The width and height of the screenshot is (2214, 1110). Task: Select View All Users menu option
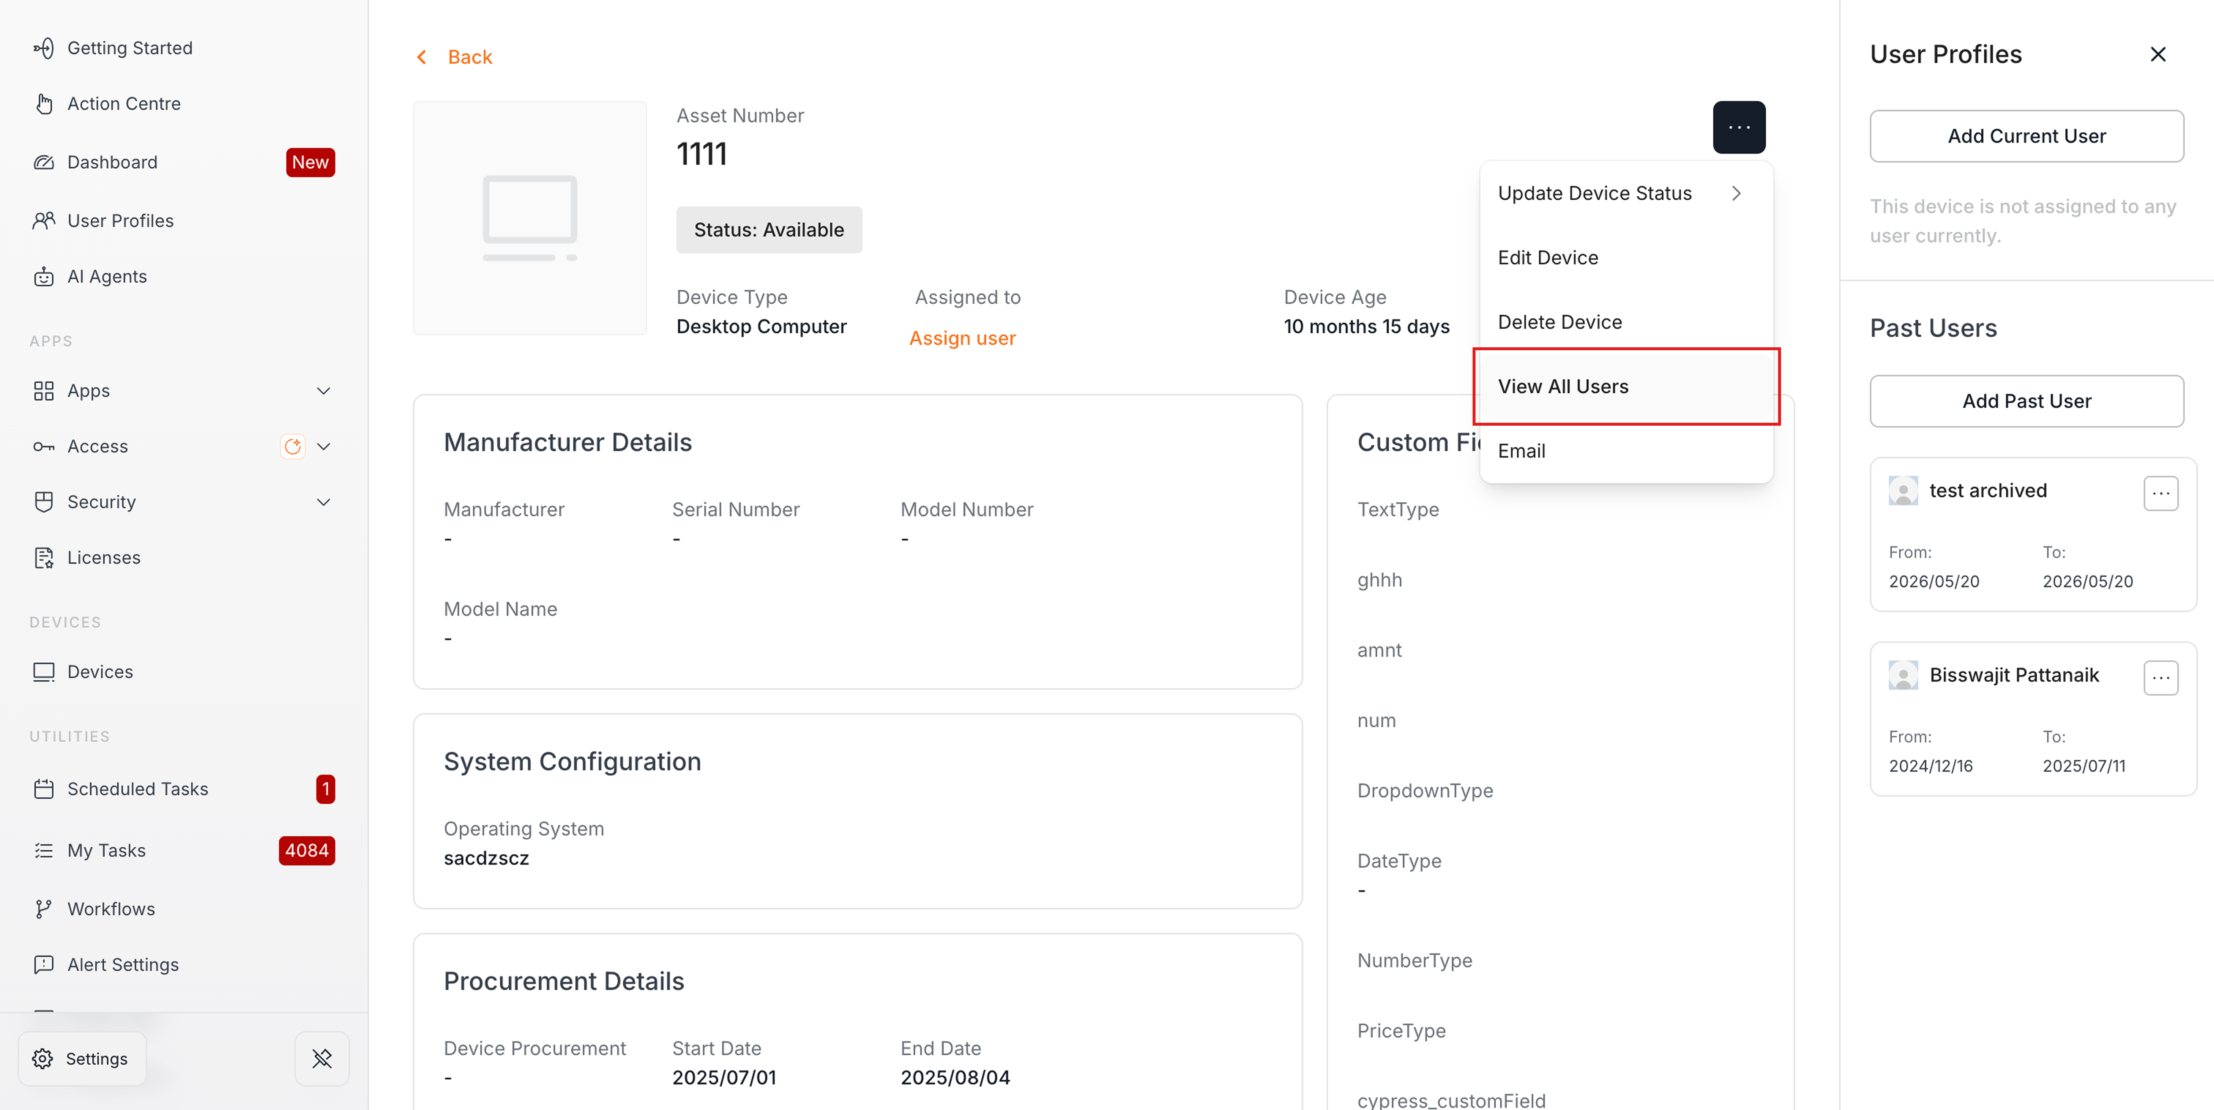(x=1626, y=387)
